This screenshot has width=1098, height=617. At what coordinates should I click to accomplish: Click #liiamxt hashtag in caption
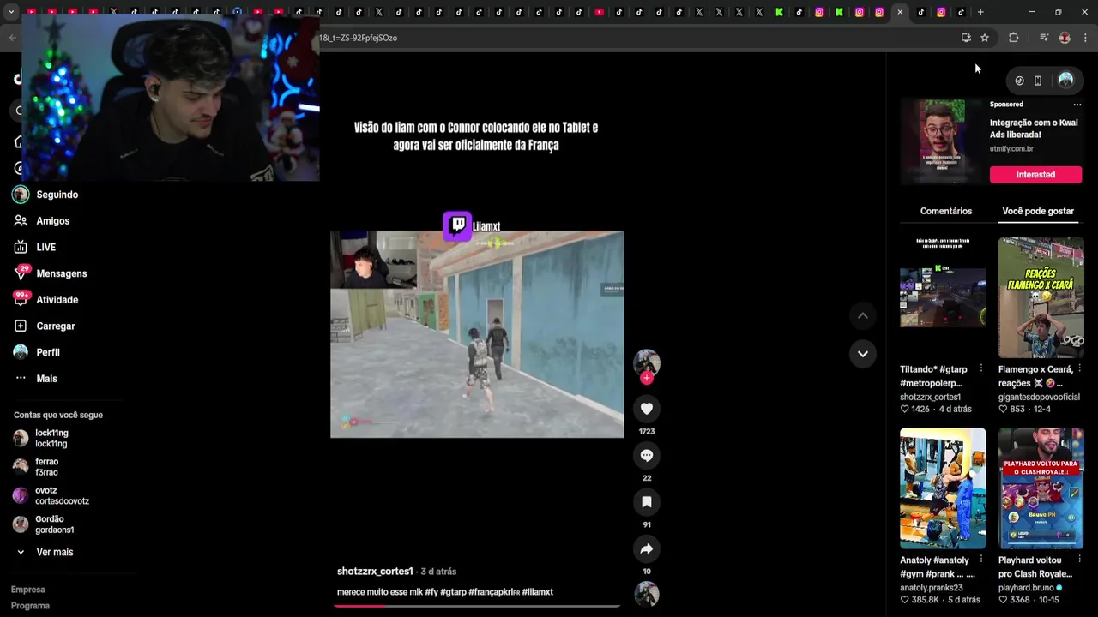538,592
